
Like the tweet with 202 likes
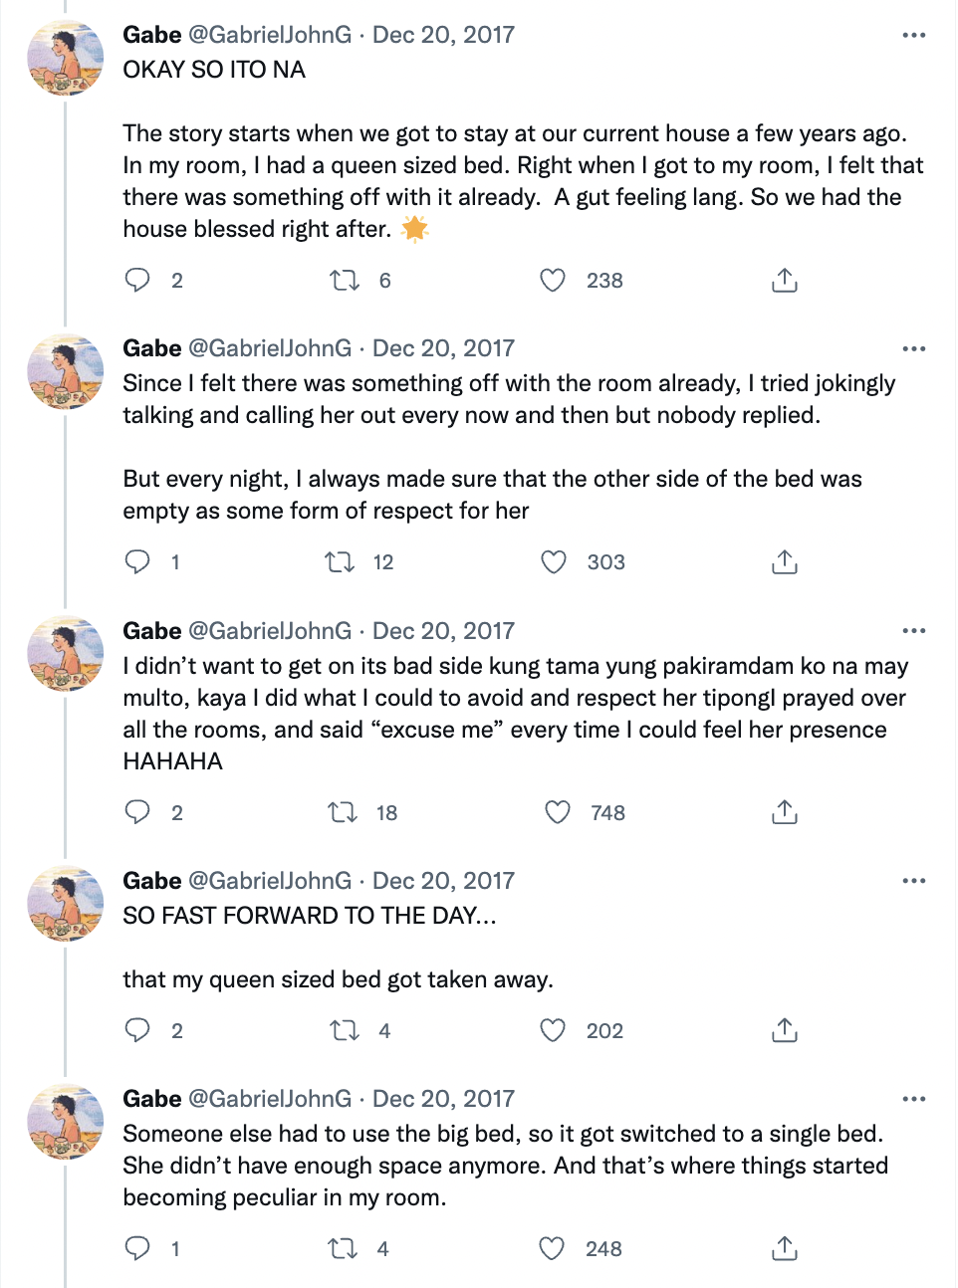tap(553, 1030)
